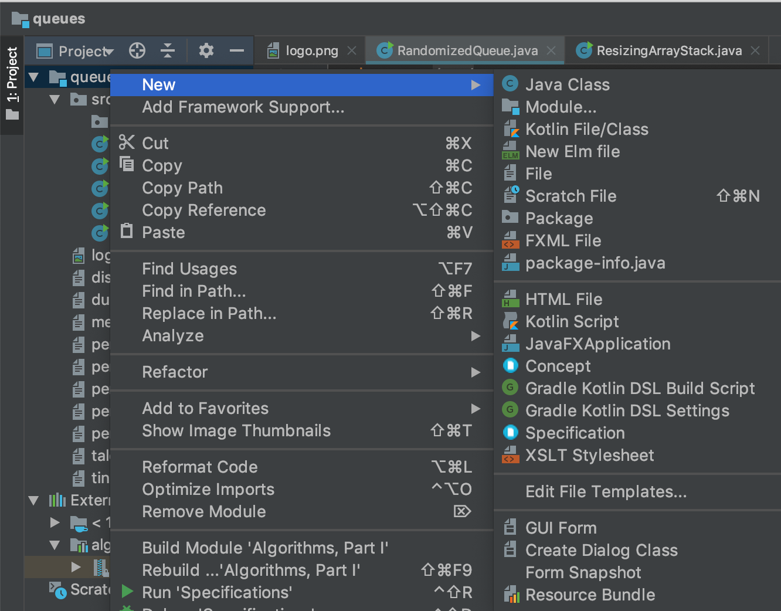Choose Reformat Code
The width and height of the screenshot is (781, 611).
pos(302,467)
